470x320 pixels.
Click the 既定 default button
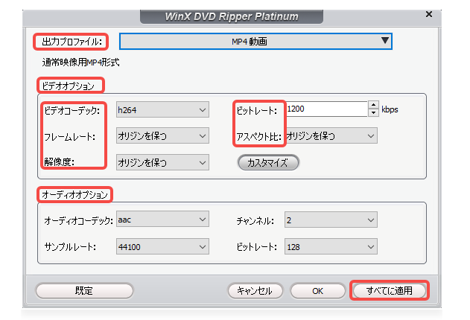coord(84,291)
